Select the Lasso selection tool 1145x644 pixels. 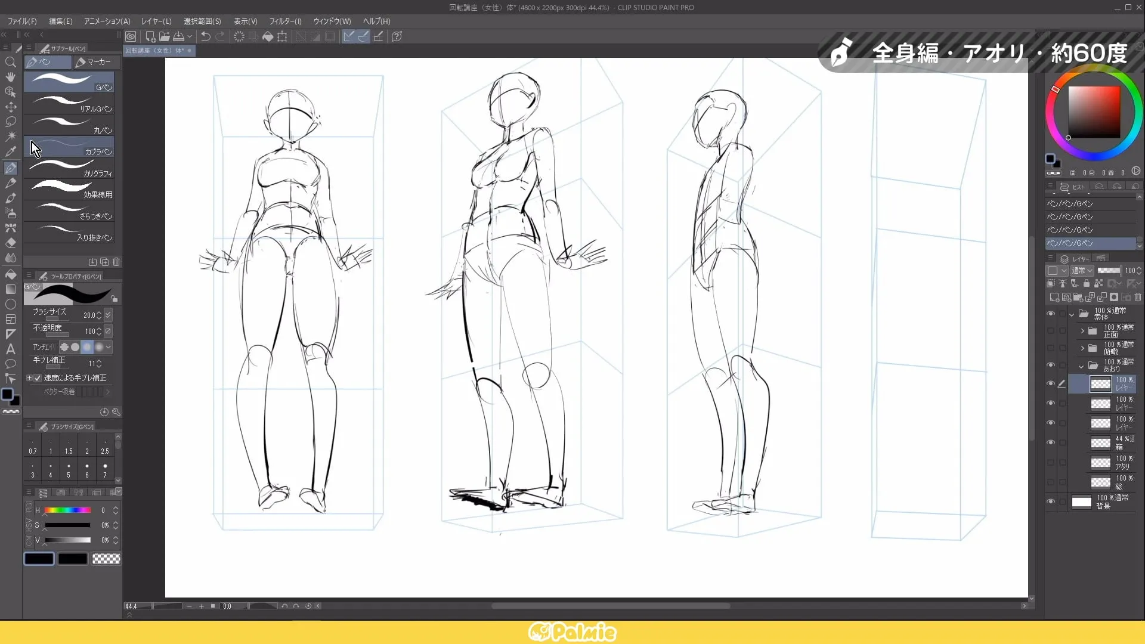click(x=10, y=122)
